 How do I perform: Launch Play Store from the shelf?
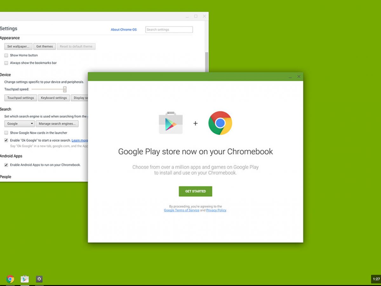(x=25, y=279)
